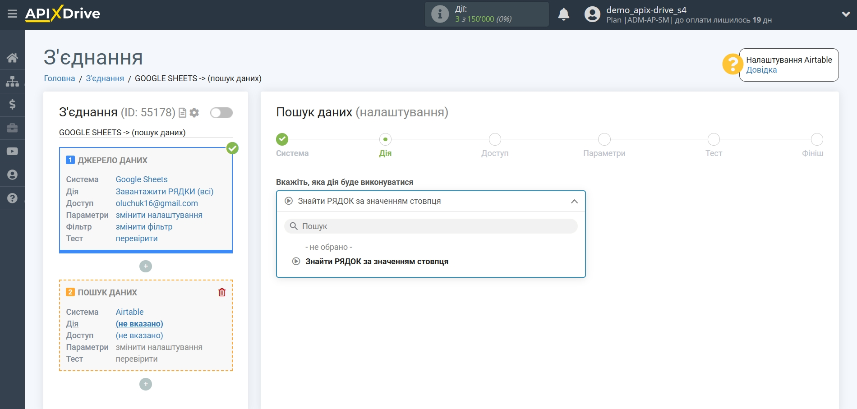The width and height of the screenshot is (857, 409).
Task: Click Доступ (не вказано) in search block
Action: click(139, 335)
